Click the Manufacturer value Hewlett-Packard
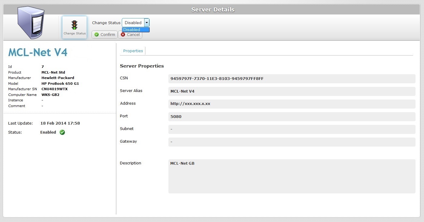424x222 pixels. (58, 78)
